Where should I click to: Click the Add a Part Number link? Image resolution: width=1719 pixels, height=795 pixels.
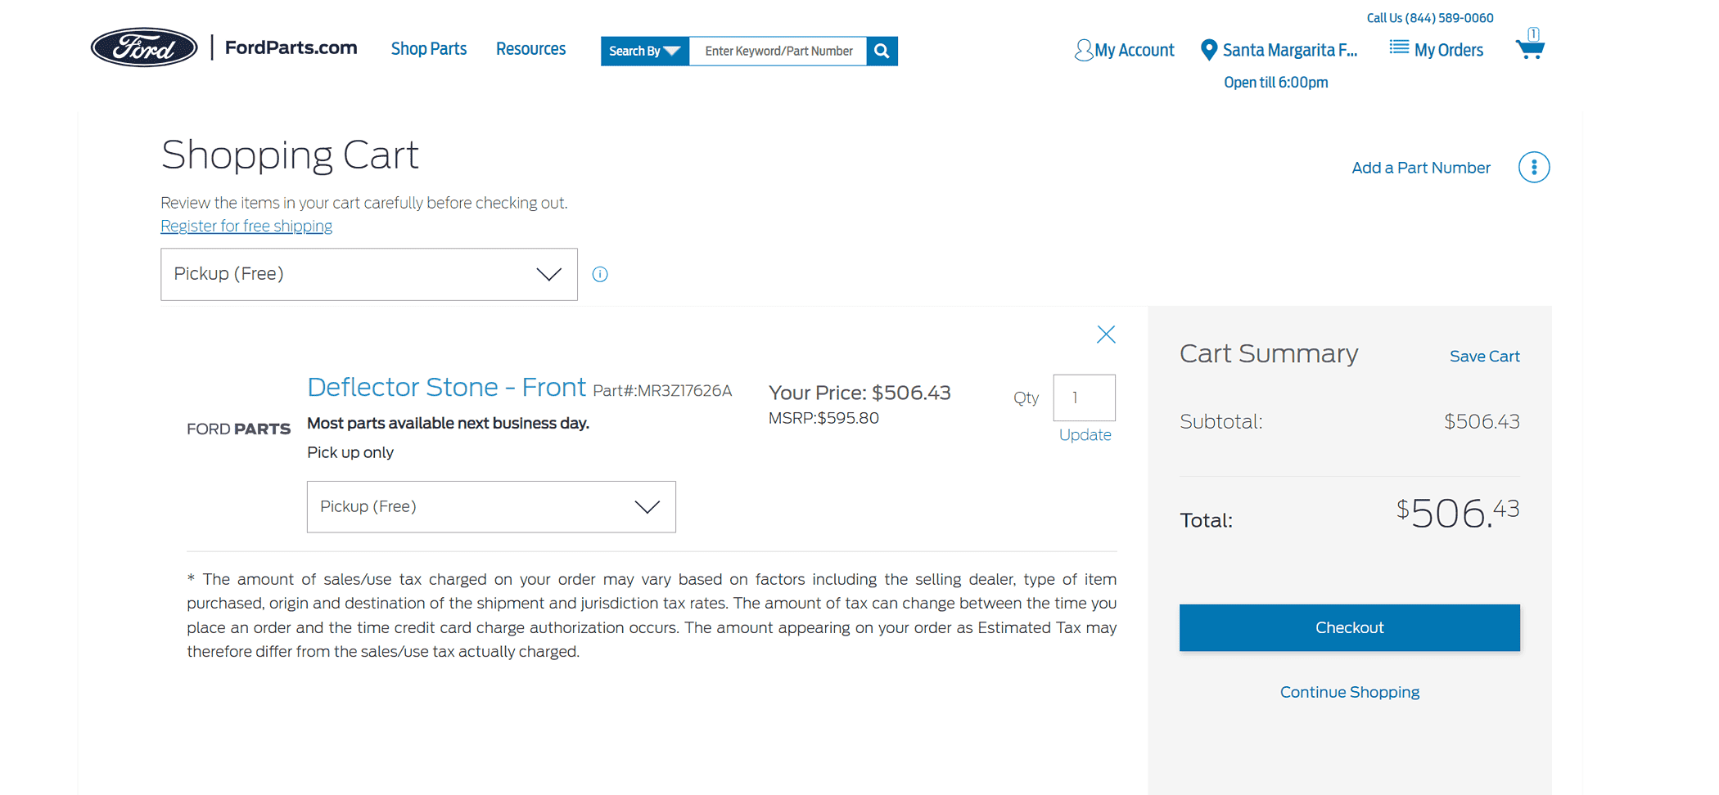(x=1420, y=168)
